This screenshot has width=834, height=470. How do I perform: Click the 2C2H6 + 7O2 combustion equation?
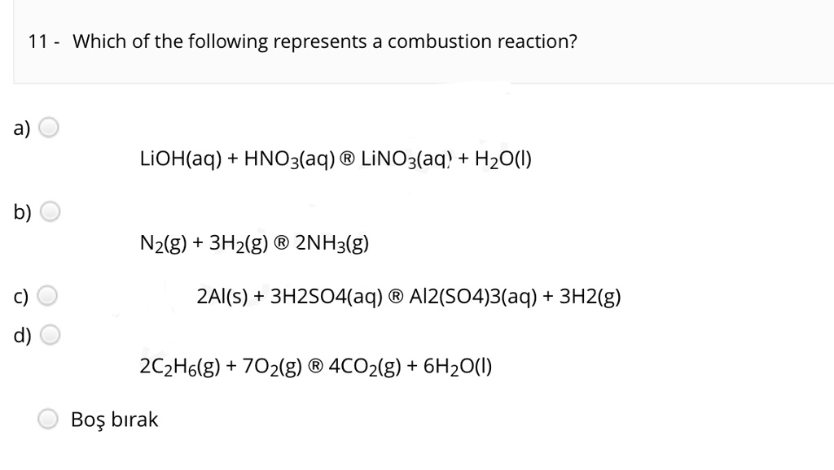tap(315, 367)
